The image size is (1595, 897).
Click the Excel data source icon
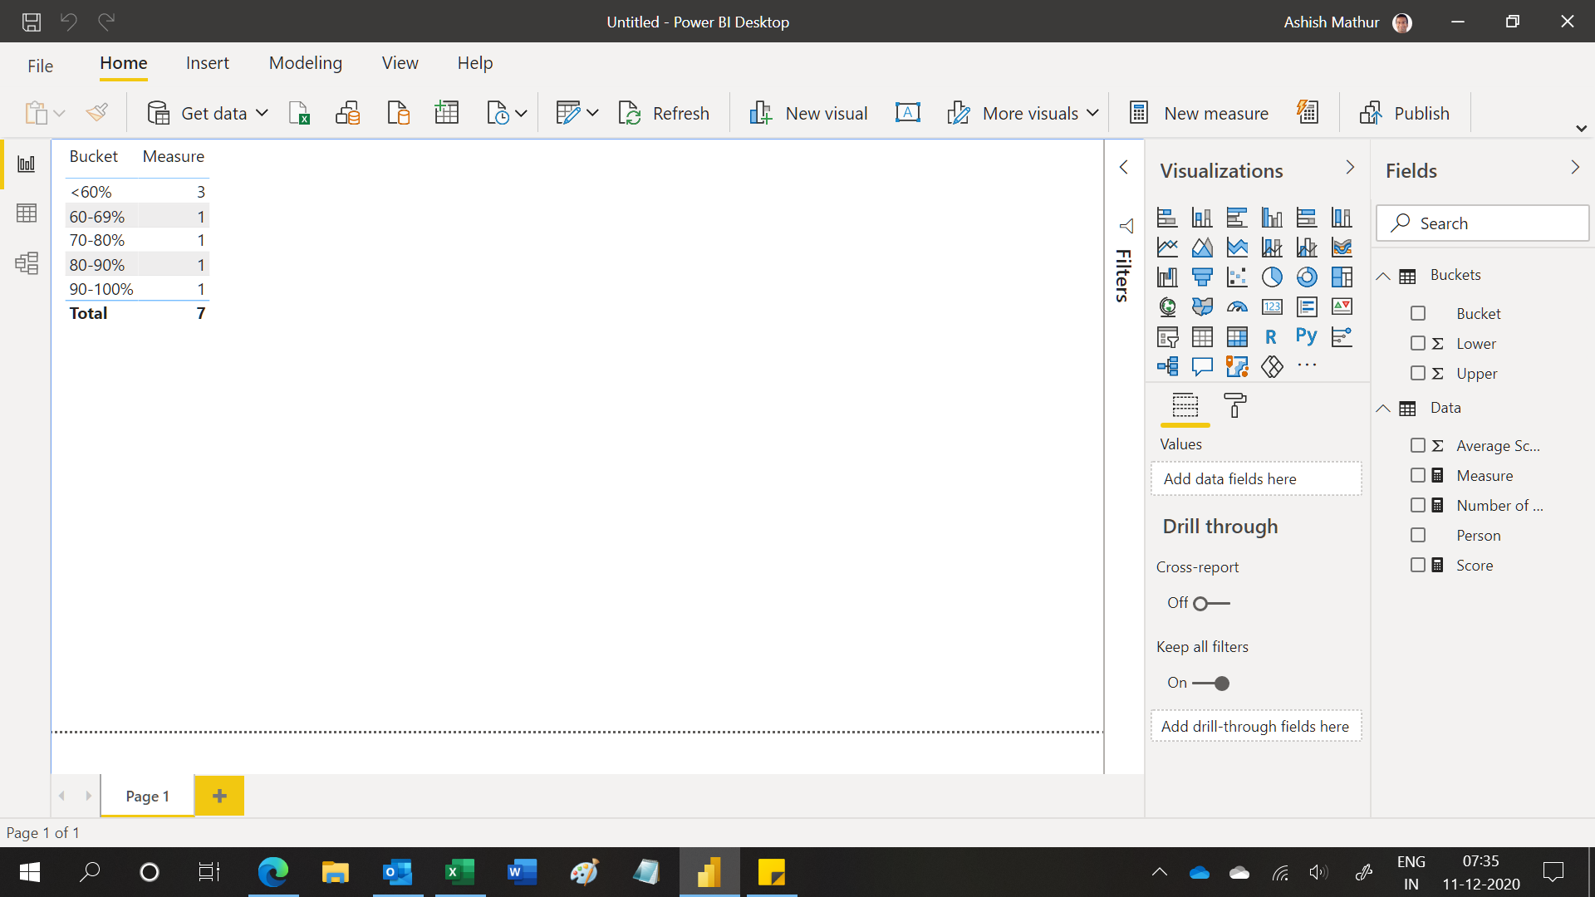coord(299,113)
